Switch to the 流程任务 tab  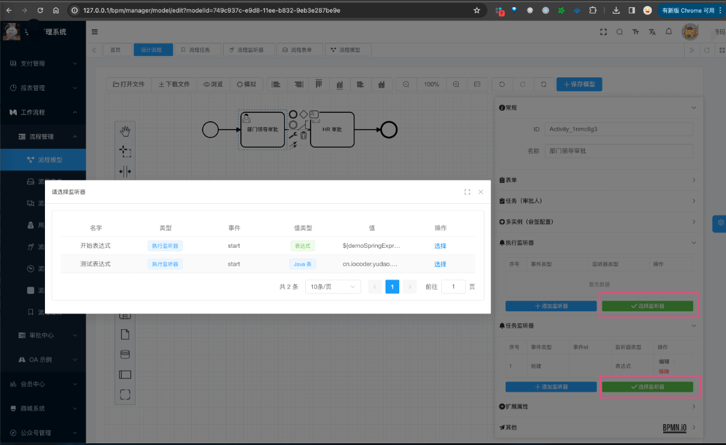(x=195, y=50)
